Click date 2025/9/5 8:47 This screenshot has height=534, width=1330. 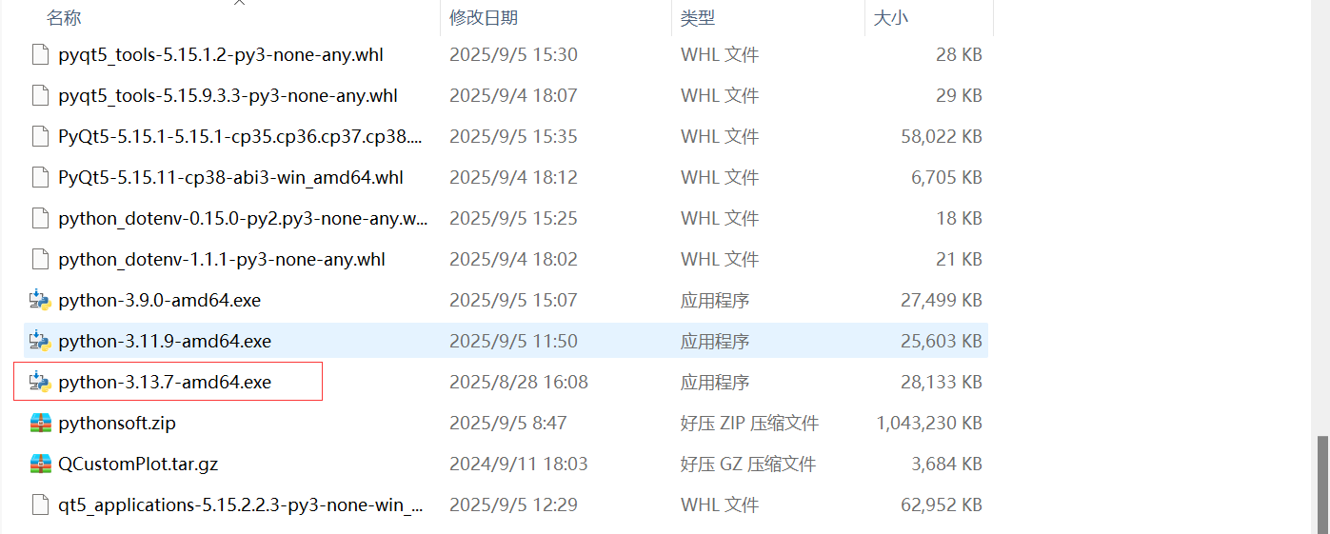coord(508,423)
